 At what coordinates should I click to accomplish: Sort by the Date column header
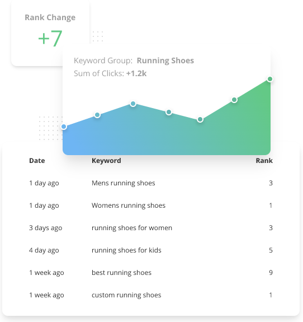[37, 161]
